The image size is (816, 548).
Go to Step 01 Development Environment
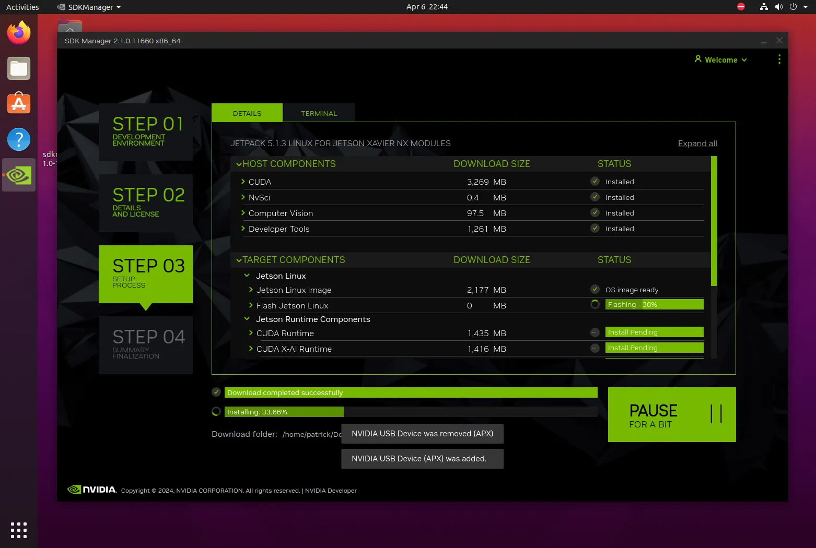pos(146,132)
